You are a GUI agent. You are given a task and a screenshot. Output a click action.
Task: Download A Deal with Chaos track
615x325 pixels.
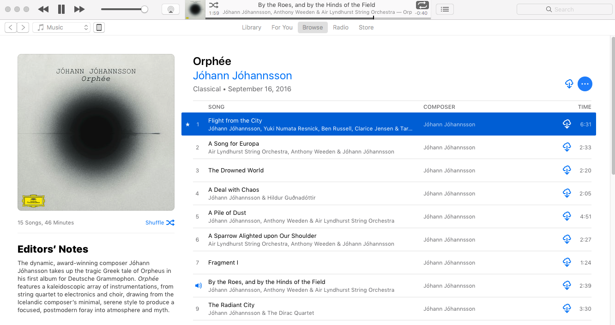click(567, 193)
